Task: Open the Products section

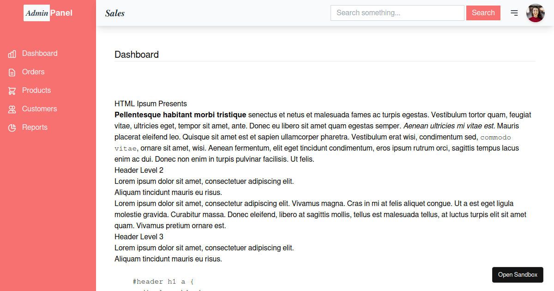Action: click(36, 91)
